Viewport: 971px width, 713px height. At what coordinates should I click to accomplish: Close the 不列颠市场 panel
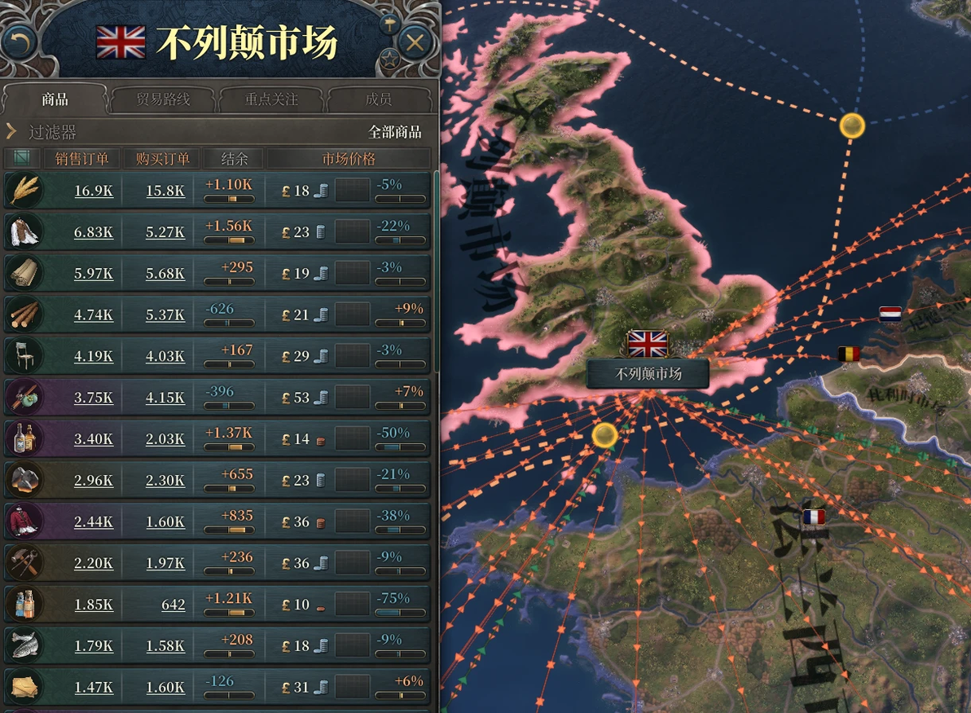point(415,42)
